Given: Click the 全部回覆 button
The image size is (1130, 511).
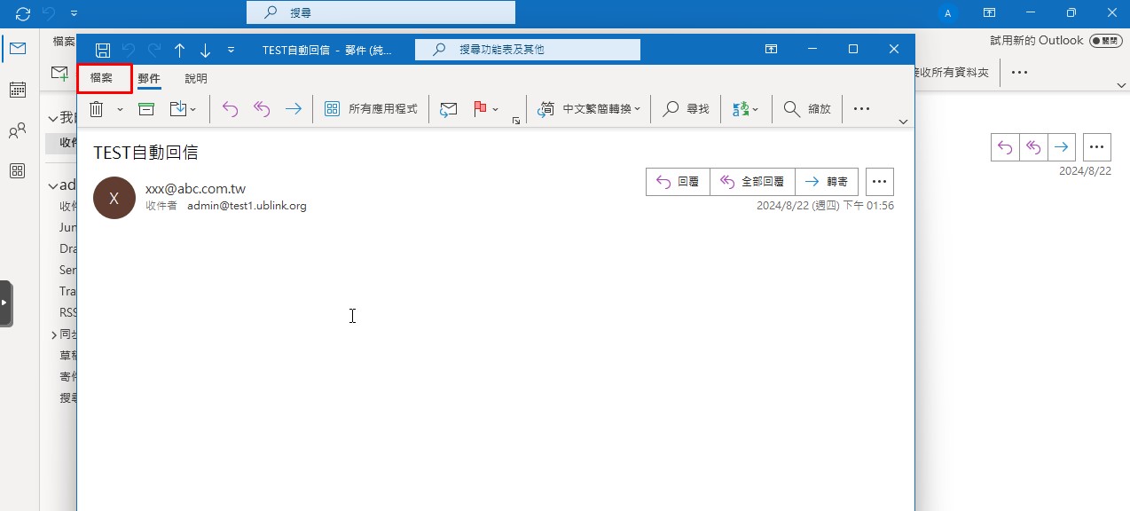Looking at the screenshot, I should [752, 182].
